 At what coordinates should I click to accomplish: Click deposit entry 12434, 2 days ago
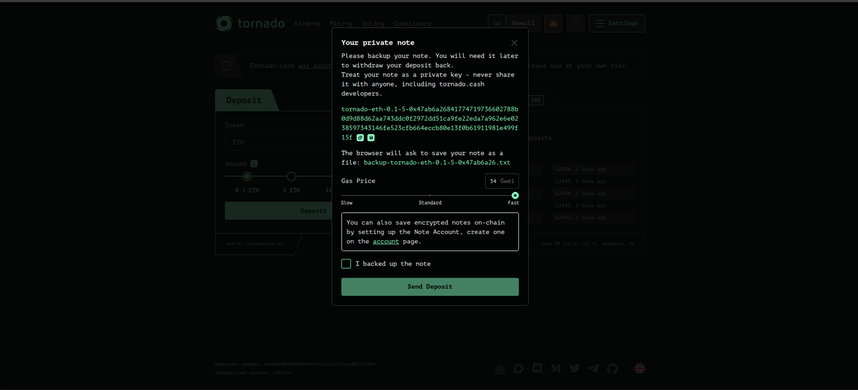click(x=593, y=193)
